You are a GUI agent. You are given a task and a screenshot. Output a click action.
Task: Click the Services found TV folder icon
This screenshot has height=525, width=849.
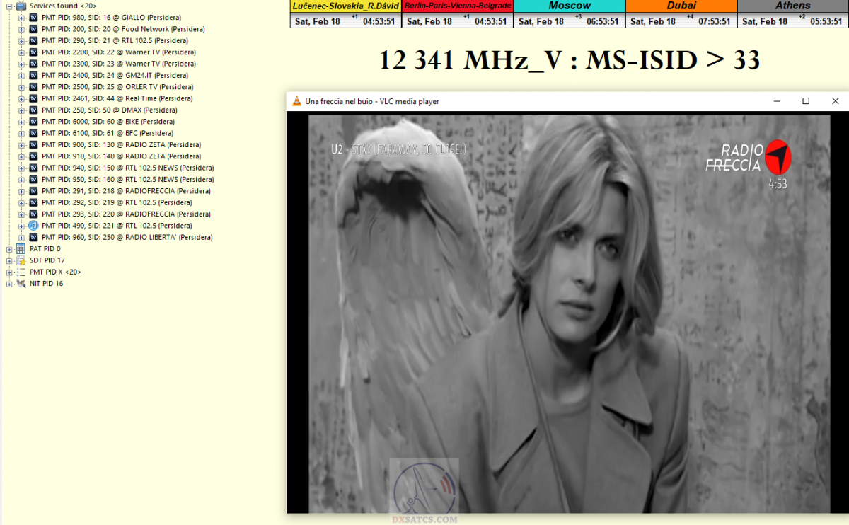[x=21, y=6]
